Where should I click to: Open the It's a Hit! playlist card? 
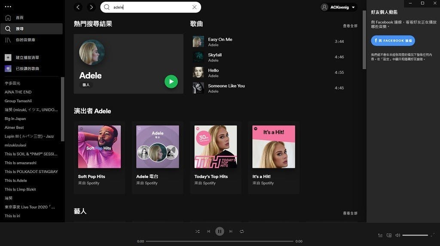tap(274, 158)
